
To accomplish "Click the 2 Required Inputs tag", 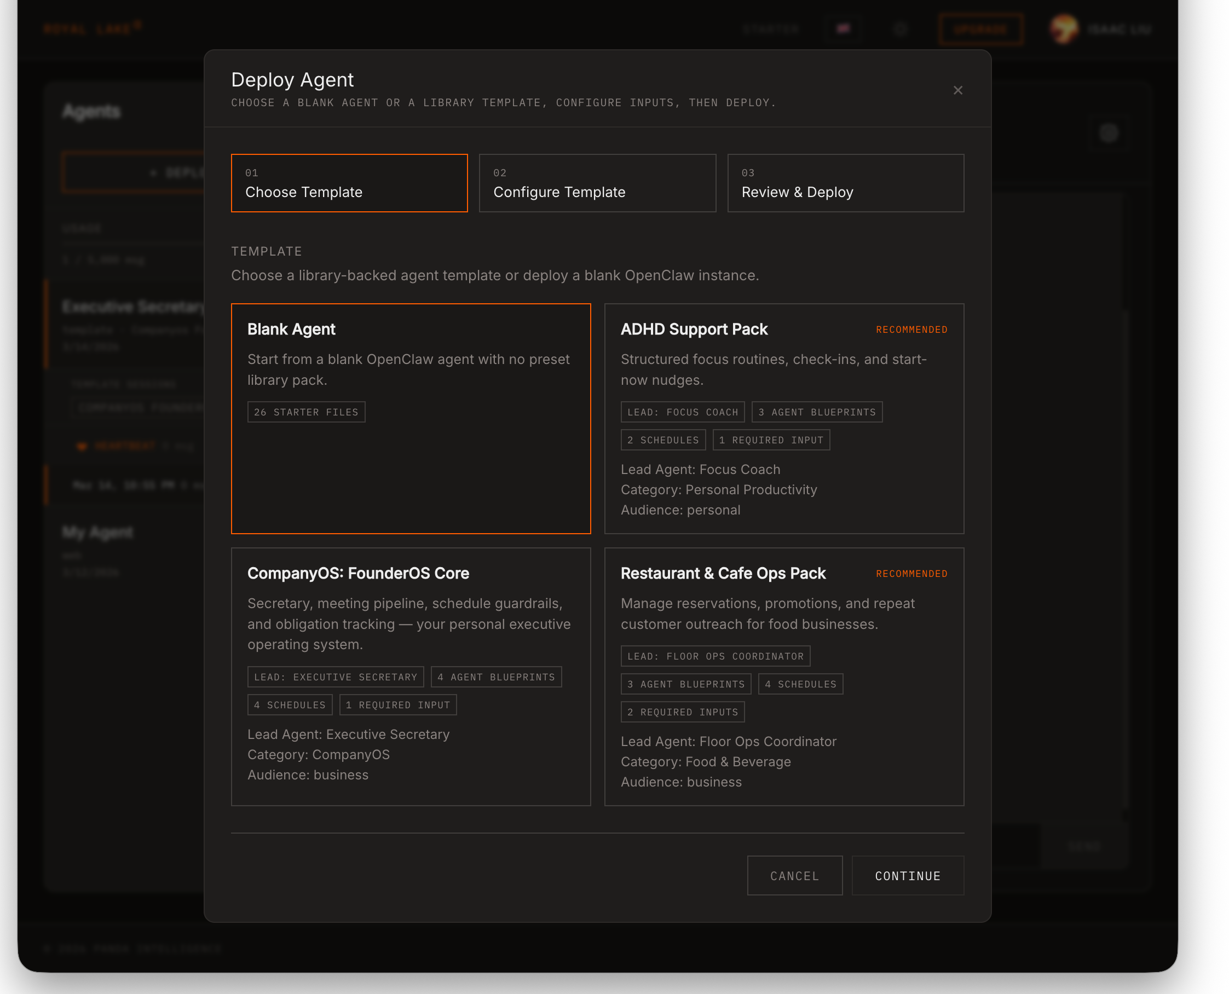I will tap(682, 712).
